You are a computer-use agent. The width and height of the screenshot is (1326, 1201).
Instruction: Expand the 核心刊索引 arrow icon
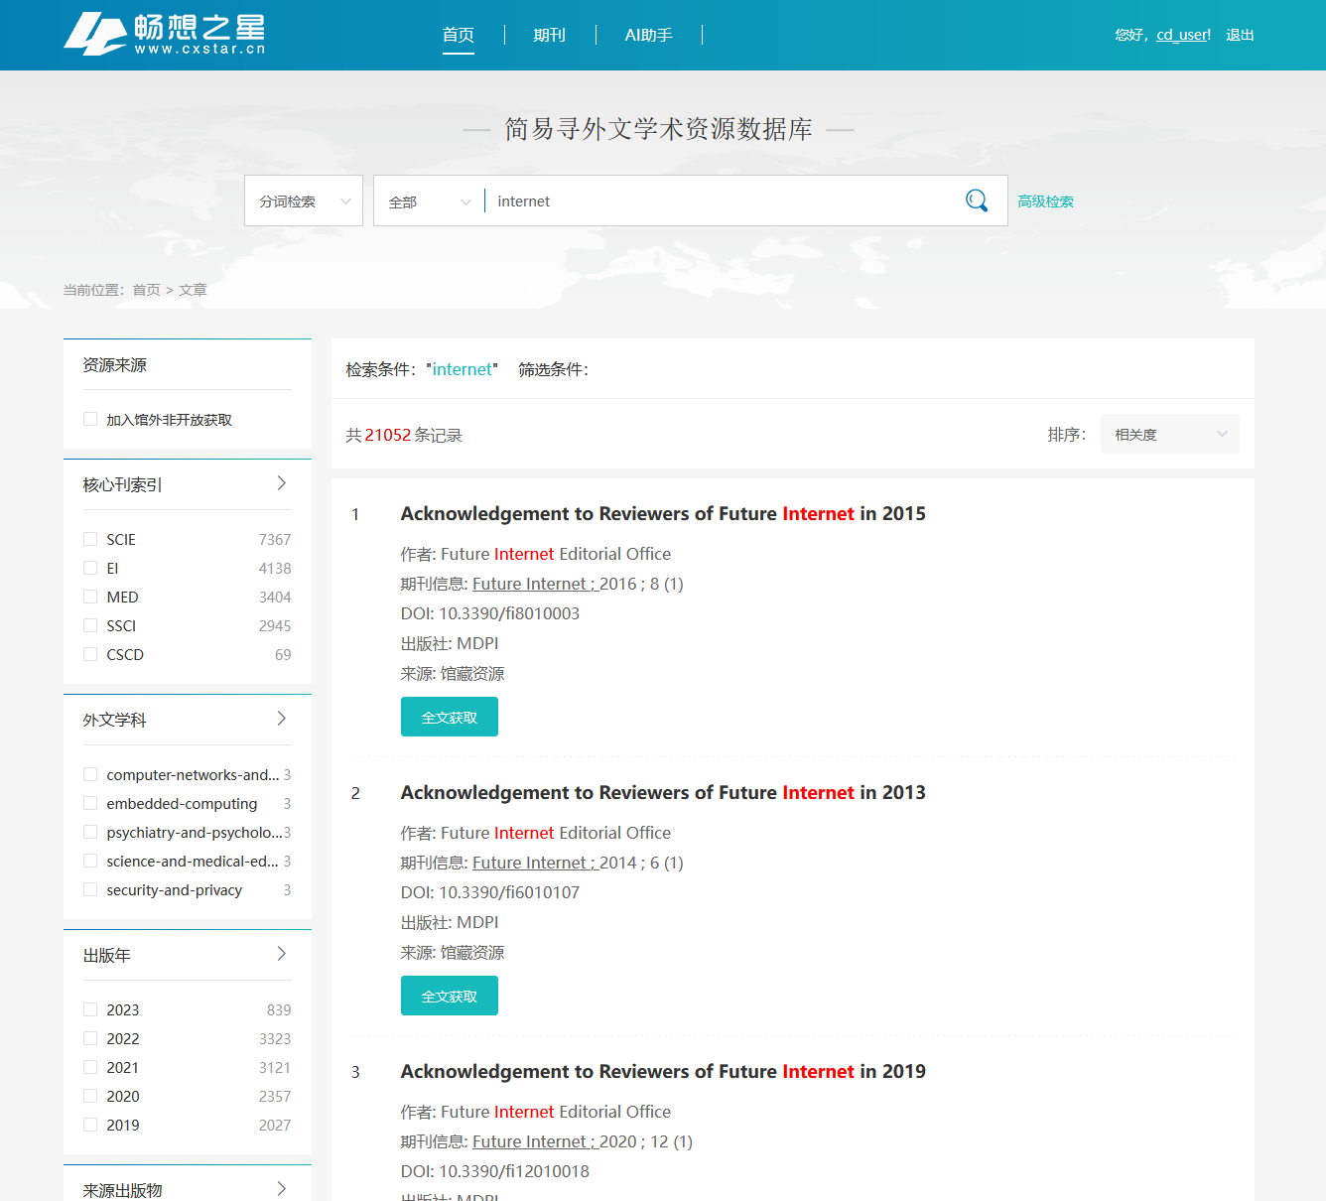(x=282, y=483)
